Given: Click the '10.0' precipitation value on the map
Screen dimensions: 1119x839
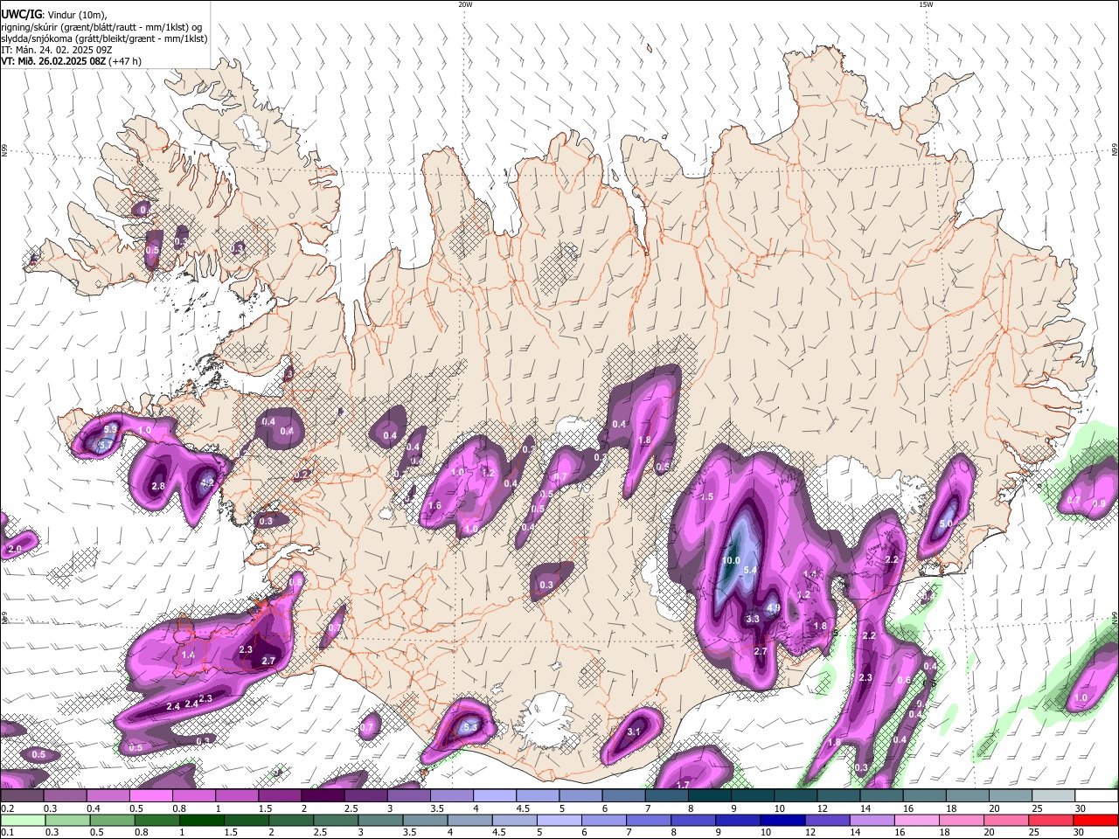Looking at the screenshot, I should tap(732, 560).
